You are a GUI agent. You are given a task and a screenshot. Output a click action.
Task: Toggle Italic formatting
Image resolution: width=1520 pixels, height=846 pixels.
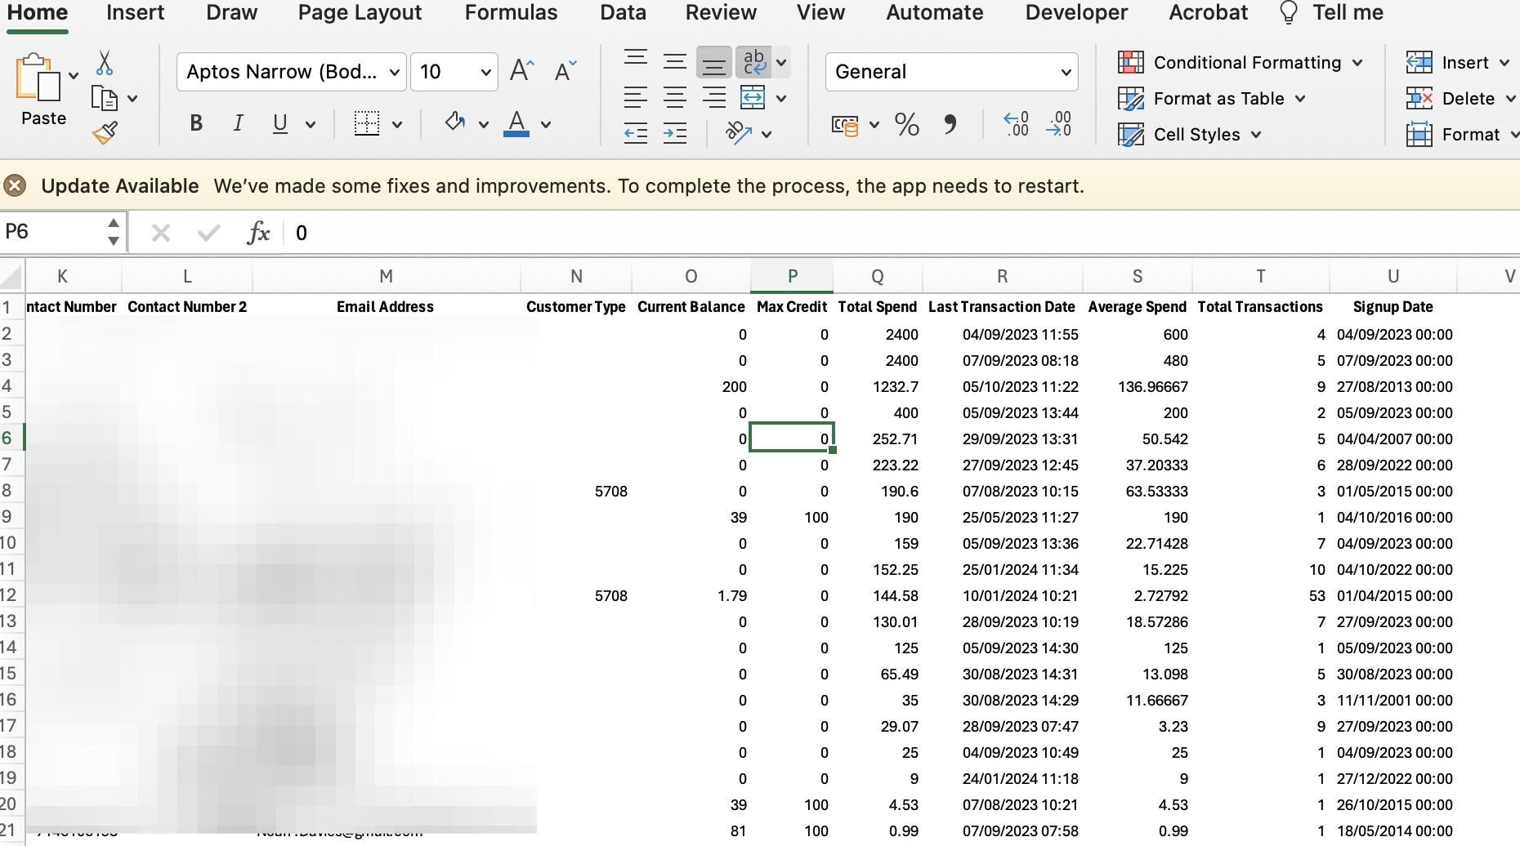pyautogui.click(x=238, y=123)
